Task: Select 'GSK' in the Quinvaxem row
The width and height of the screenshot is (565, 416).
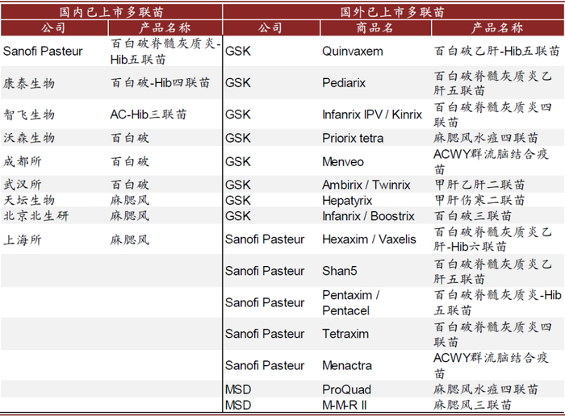Action: click(238, 51)
